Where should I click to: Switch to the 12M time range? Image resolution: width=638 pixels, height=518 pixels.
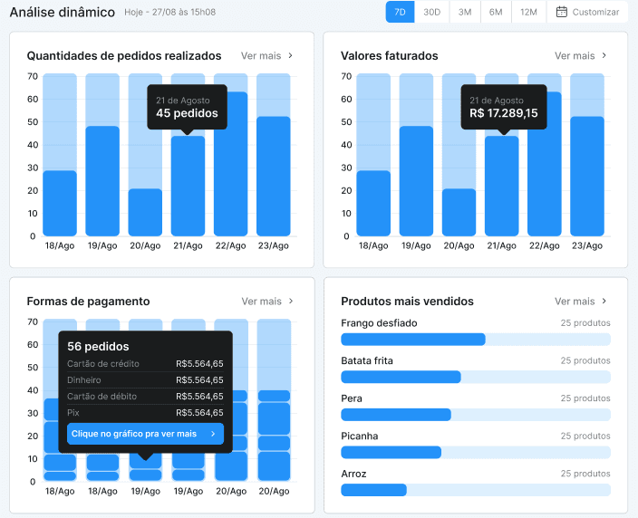[x=528, y=13]
